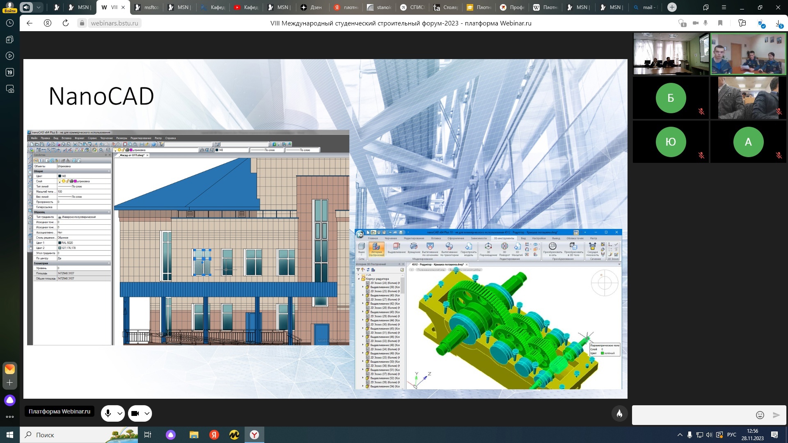The height and width of the screenshot is (443, 788).
Task: Add a sidebar app with the plus icon
Action: 10,383
